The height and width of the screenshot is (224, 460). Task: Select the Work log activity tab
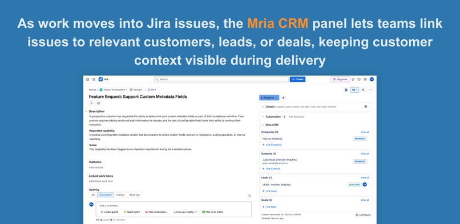pyautogui.click(x=134, y=195)
